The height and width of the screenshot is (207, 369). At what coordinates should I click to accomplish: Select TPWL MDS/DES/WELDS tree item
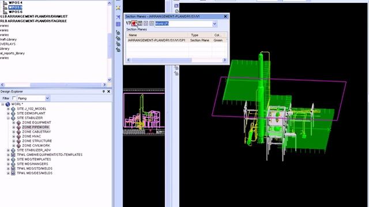[35, 173]
